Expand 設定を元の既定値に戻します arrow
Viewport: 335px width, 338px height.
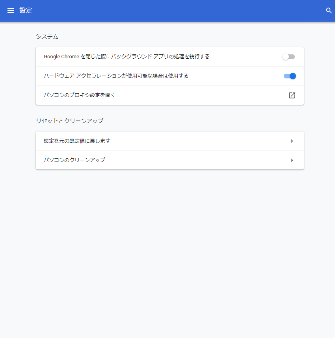[x=292, y=141]
